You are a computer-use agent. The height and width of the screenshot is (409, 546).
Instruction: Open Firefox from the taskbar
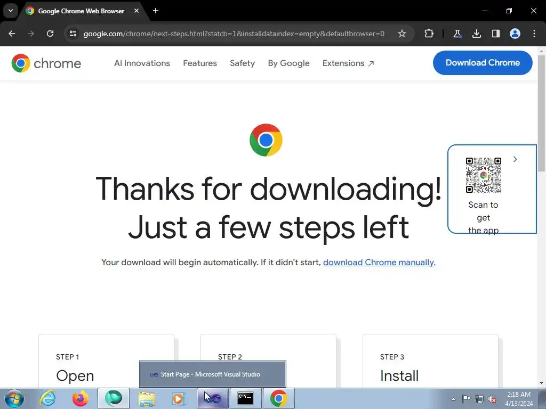(80, 398)
